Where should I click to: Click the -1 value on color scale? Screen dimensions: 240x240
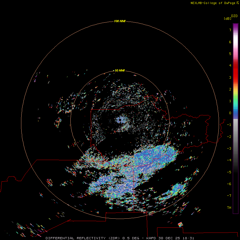click(x=229, y=125)
